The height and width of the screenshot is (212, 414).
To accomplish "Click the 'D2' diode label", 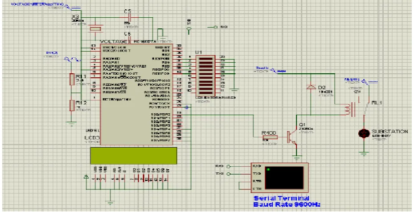I will click(x=322, y=88).
